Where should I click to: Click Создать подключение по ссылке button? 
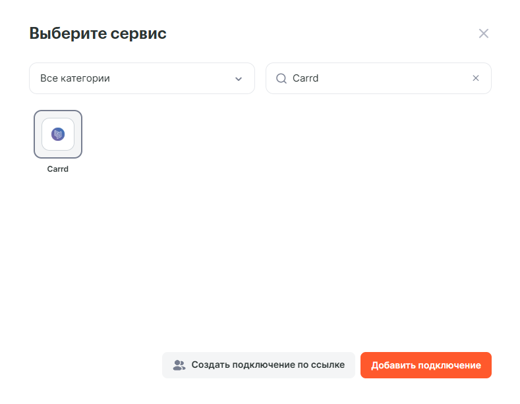(258, 365)
